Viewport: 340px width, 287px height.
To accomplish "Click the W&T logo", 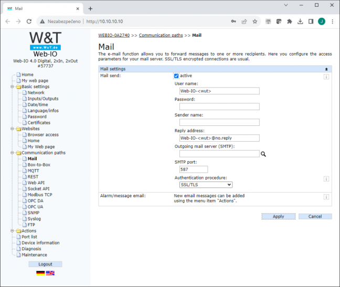I will (x=45, y=40).
